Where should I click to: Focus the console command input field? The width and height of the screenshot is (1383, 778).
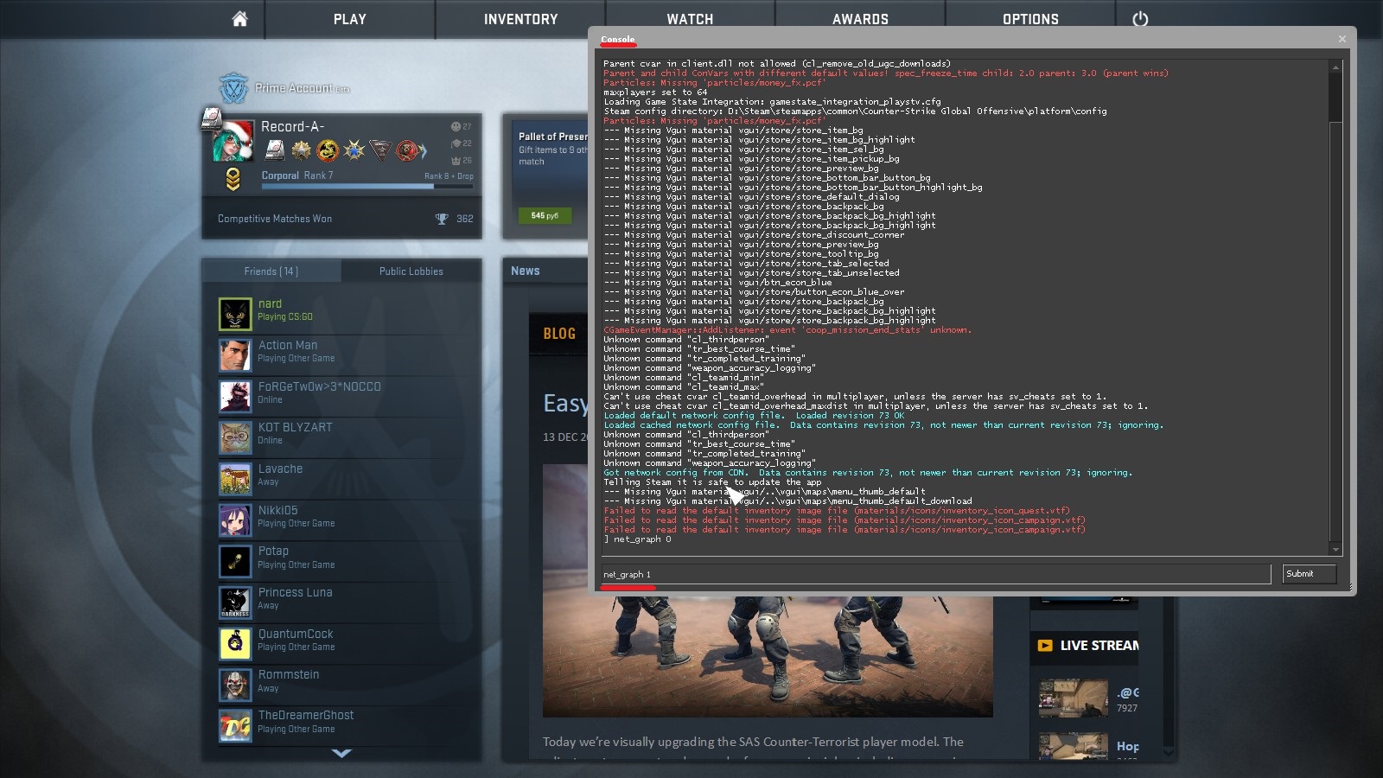pyautogui.click(x=936, y=574)
